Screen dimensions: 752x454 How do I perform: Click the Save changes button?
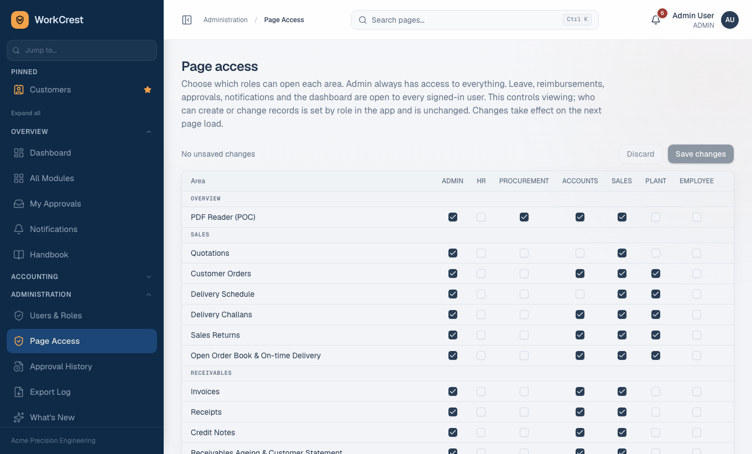[x=701, y=154]
